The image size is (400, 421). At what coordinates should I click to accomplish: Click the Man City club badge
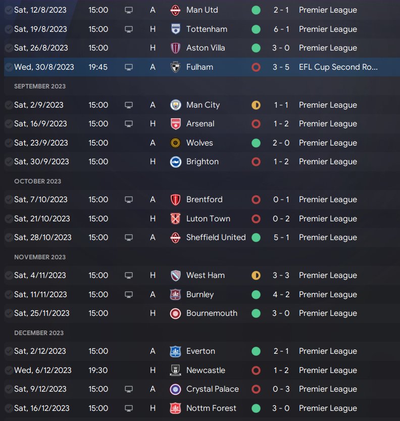click(175, 105)
